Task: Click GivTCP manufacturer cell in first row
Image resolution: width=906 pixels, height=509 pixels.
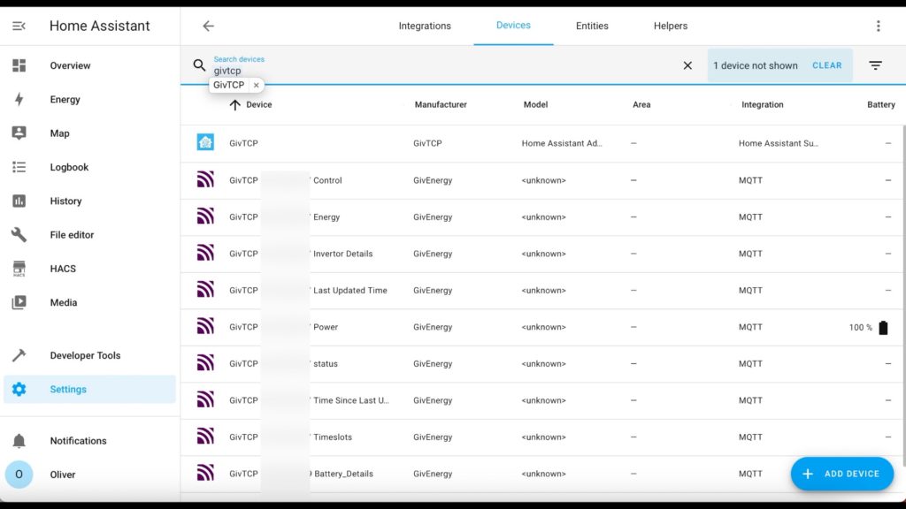Action: 427,143
